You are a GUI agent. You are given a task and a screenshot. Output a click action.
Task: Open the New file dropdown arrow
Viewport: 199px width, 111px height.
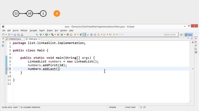pos(6,35)
